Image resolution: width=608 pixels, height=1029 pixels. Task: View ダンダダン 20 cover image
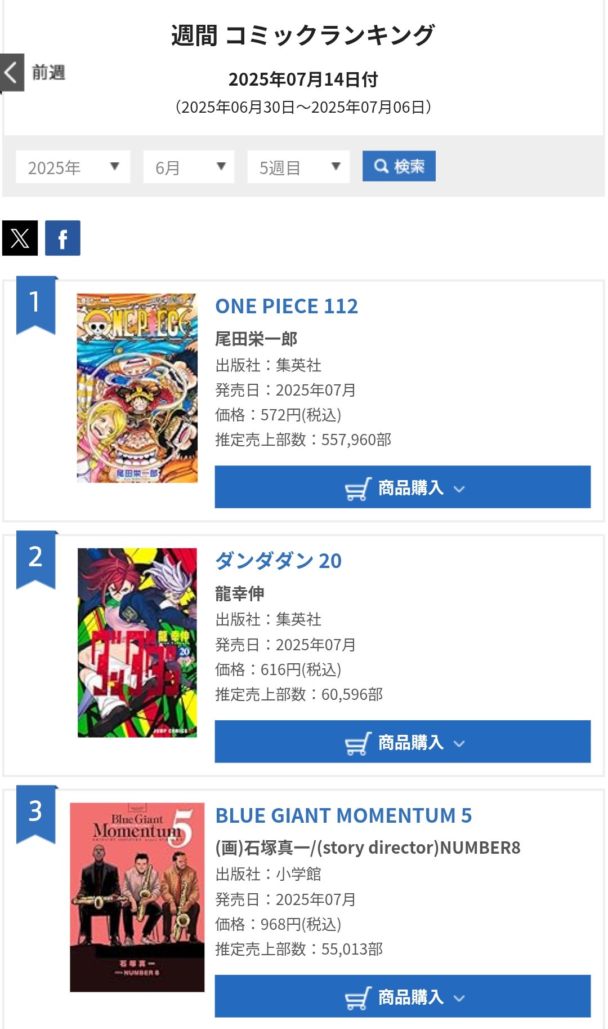137,642
